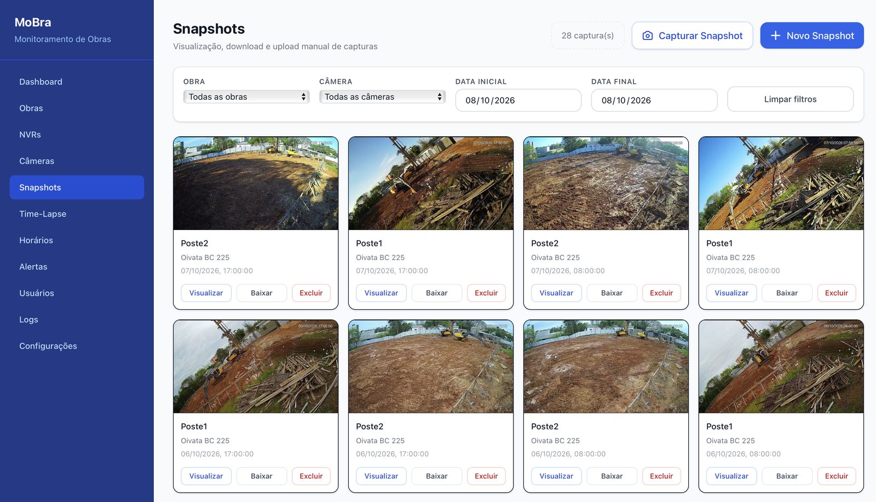Excluir the Poste2 06/10/2026 08:00 snapshot
Screen dimensions: 876x502
tap(661, 476)
